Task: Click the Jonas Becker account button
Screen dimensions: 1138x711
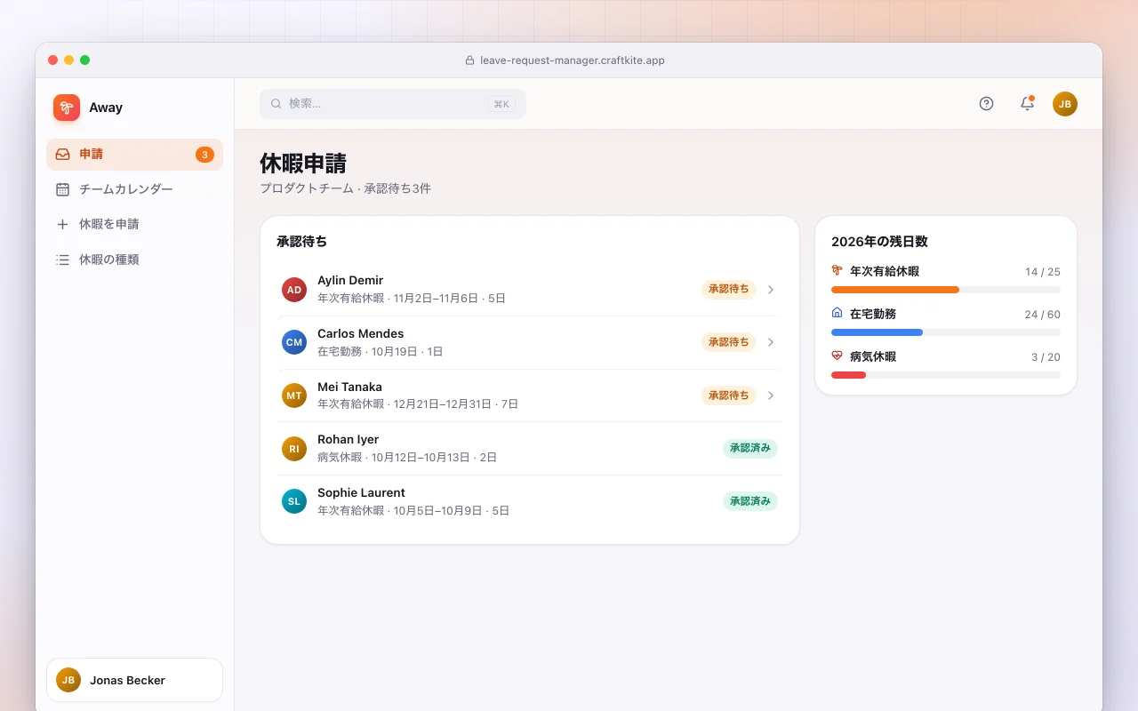Action: [x=134, y=680]
